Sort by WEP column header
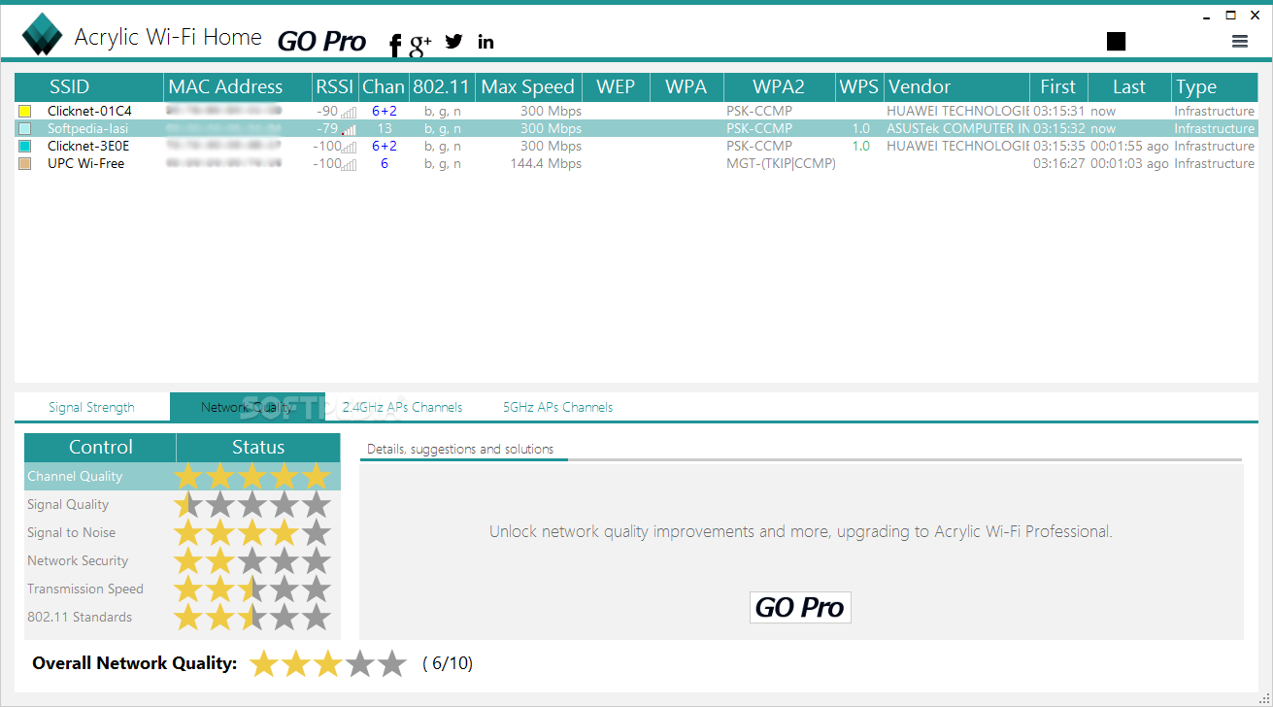Screen dimensions: 1273x707 (x=616, y=86)
